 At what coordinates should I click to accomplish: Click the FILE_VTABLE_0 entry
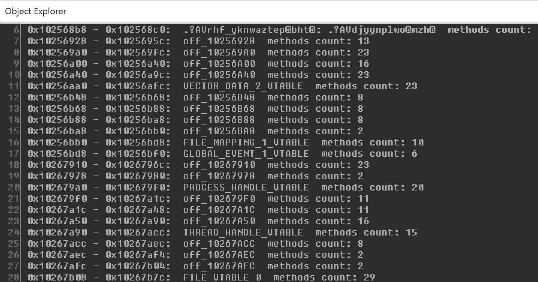tap(201, 277)
